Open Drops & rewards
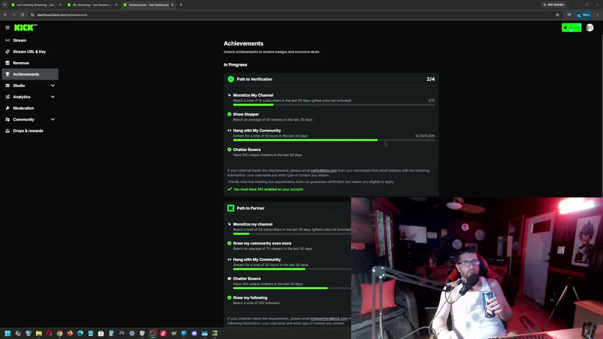 30,131
